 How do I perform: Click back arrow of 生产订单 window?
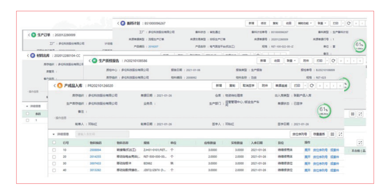[29, 35]
